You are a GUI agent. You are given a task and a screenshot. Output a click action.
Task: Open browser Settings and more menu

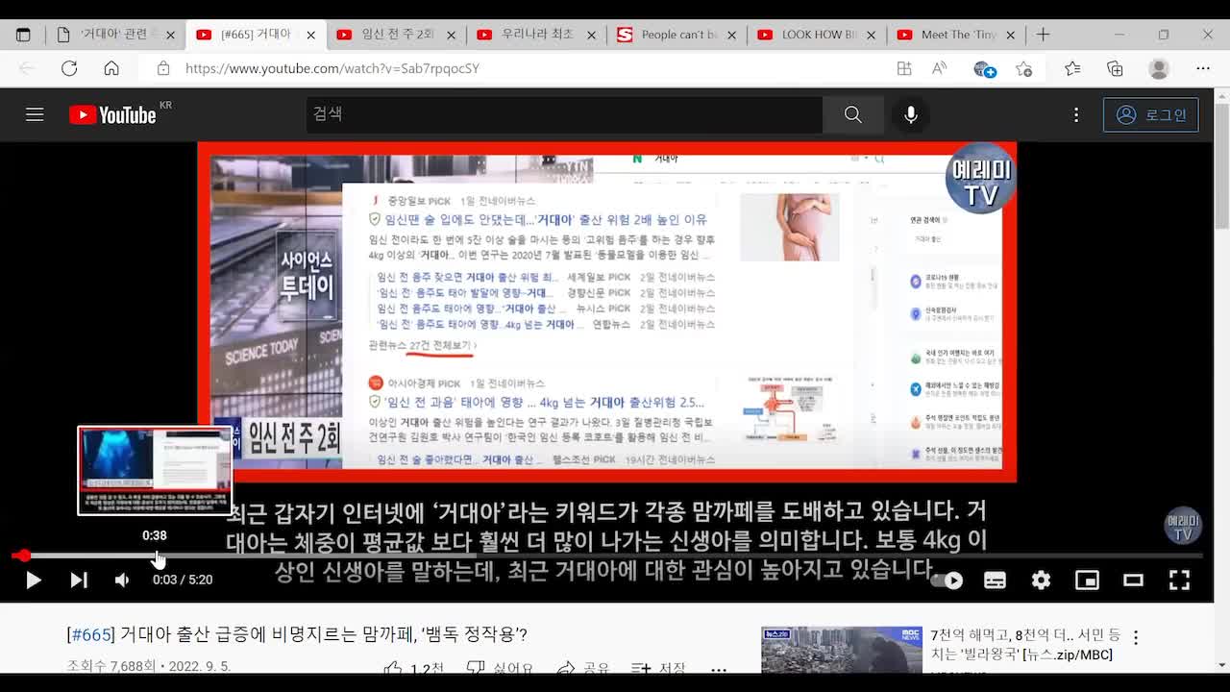[x=1203, y=68]
